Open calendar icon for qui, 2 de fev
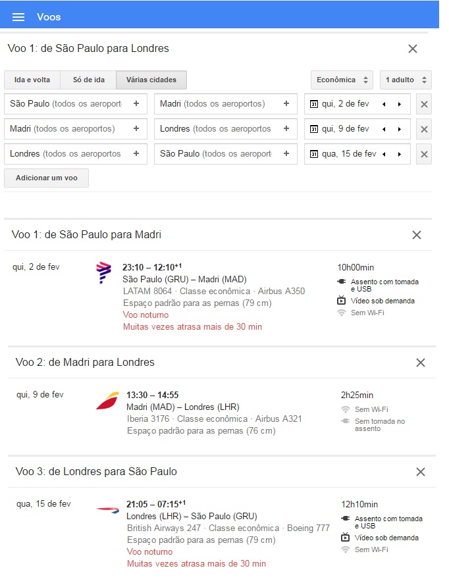This screenshot has height=587, width=449. point(314,104)
